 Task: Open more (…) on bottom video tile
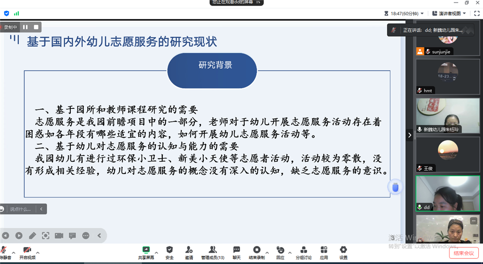click(474, 221)
